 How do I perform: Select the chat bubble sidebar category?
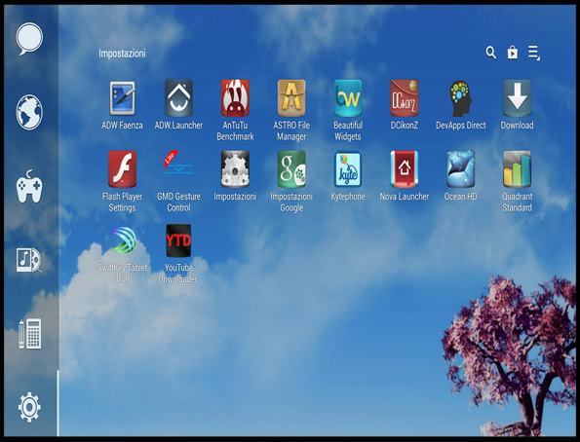coord(29,39)
